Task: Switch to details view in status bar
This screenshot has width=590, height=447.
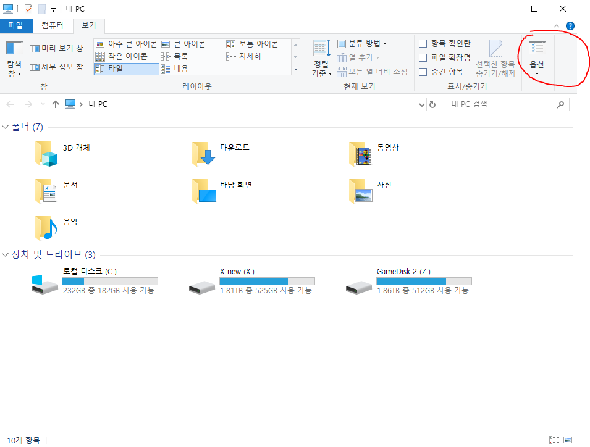Action: 554,440
